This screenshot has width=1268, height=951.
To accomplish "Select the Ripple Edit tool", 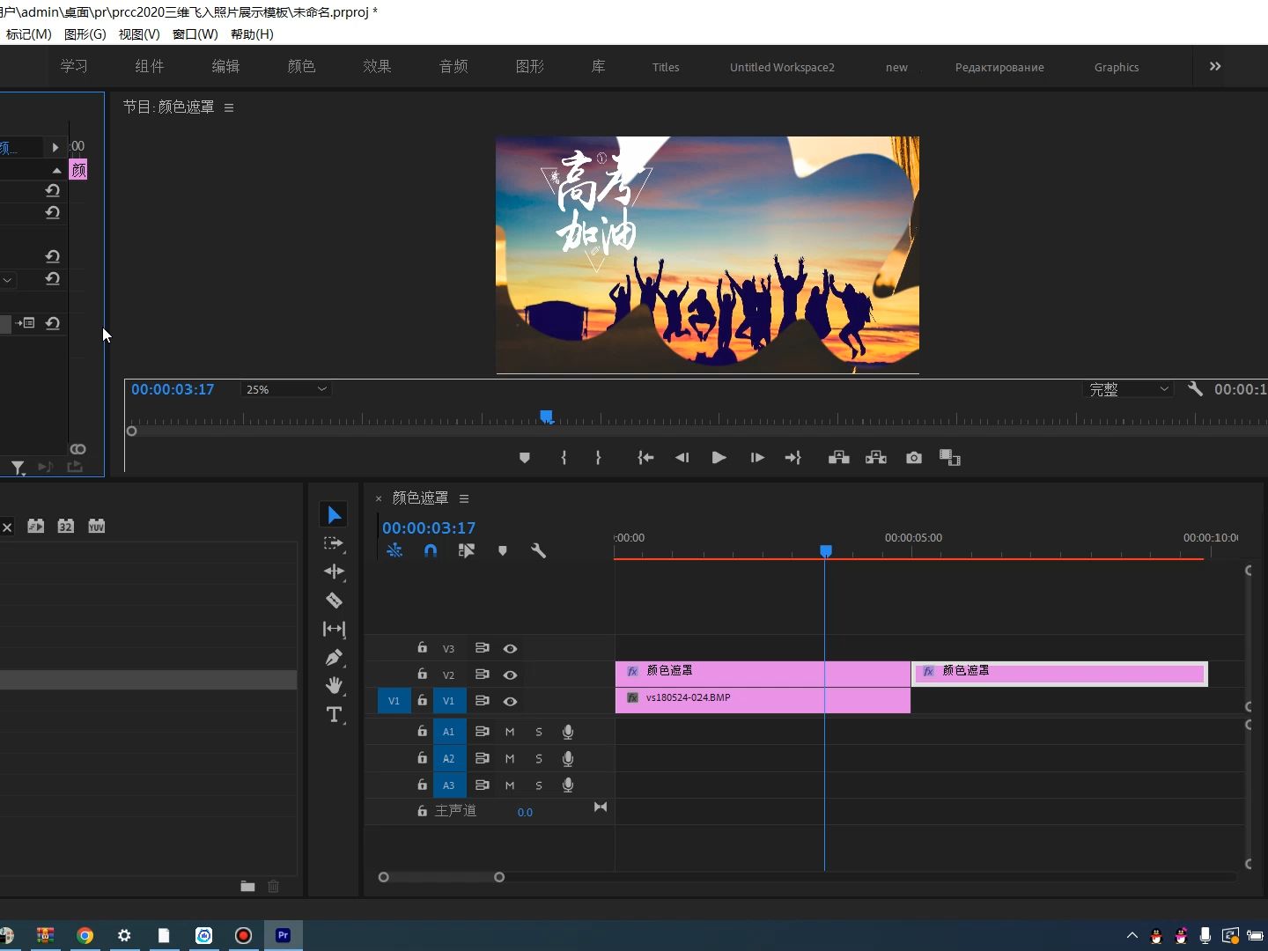I will [334, 571].
